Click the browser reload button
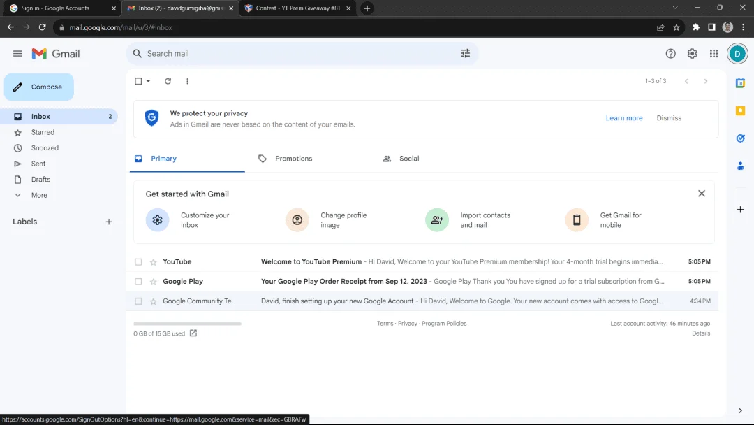Image resolution: width=754 pixels, height=425 pixels. tap(43, 27)
